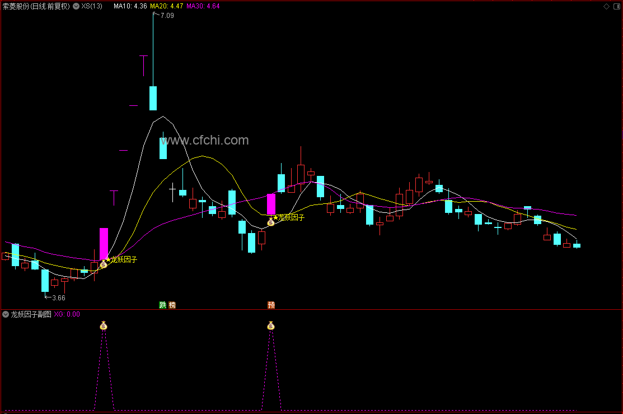Click the left money bag in the sub chart
The height and width of the screenshot is (414, 623).
point(104,325)
